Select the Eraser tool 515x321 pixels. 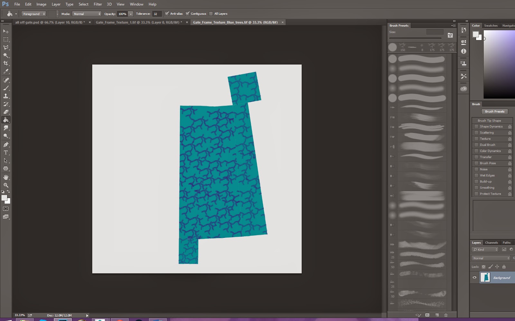(x=6, y=112)
